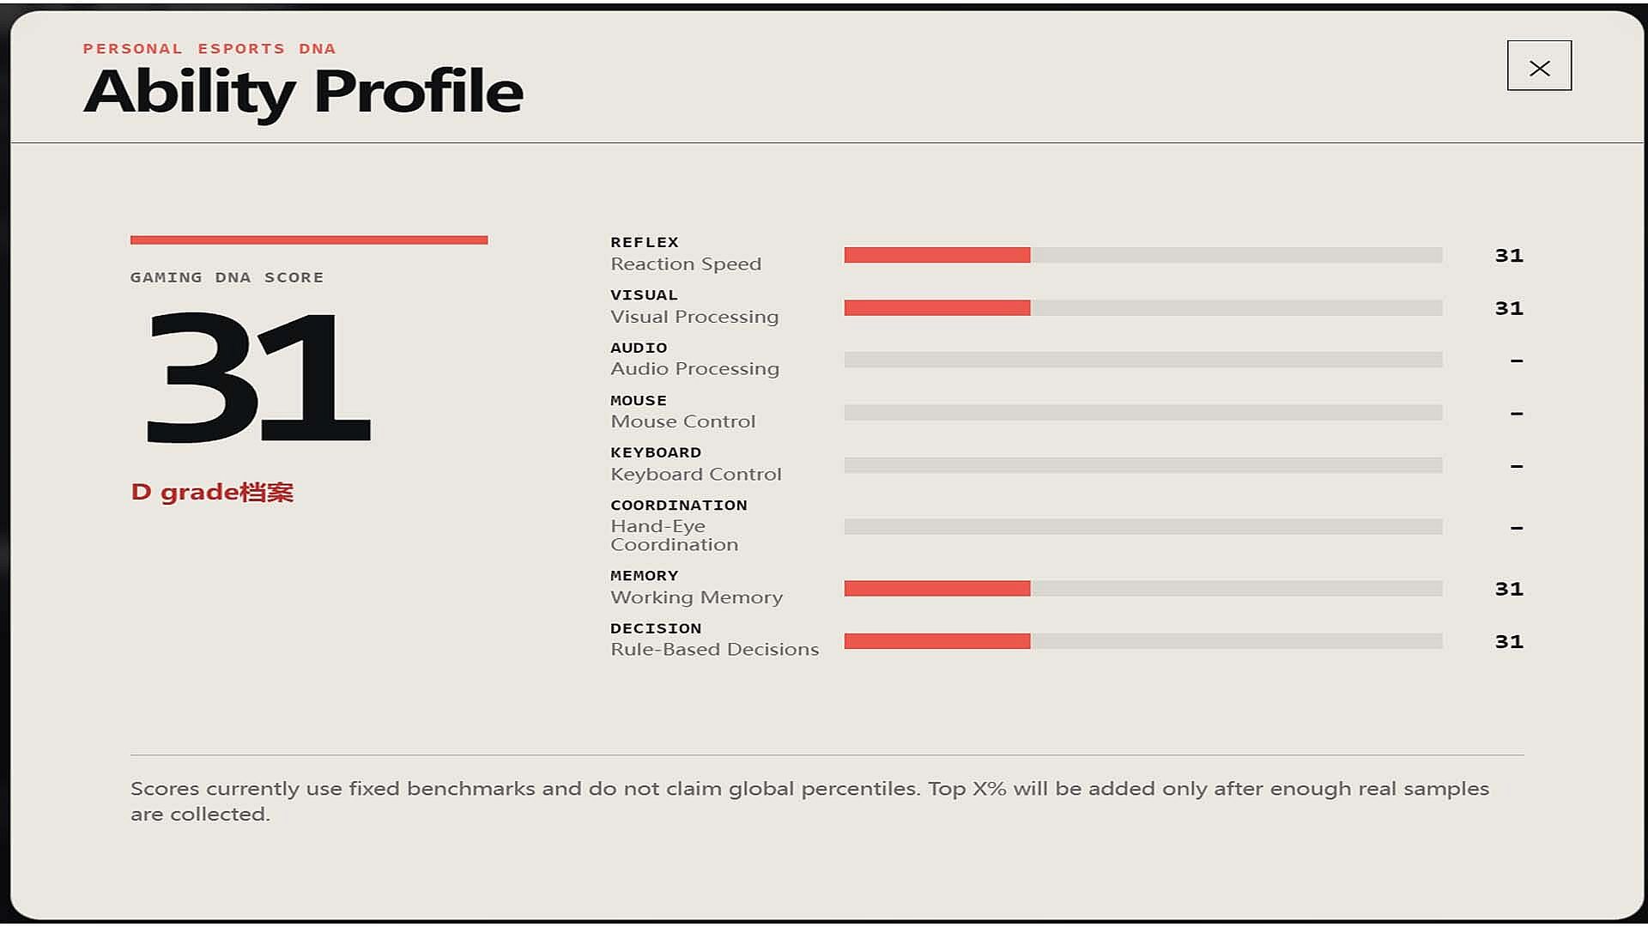Click the Hand-Eye Coordination bar

pos(1143,526)
